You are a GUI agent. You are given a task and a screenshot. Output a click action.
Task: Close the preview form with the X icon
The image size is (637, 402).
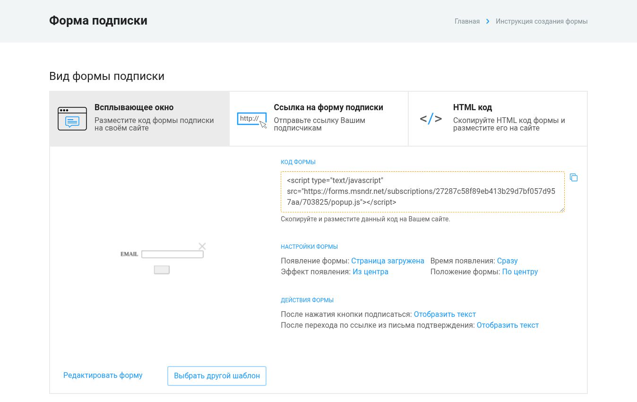point(202,246)
